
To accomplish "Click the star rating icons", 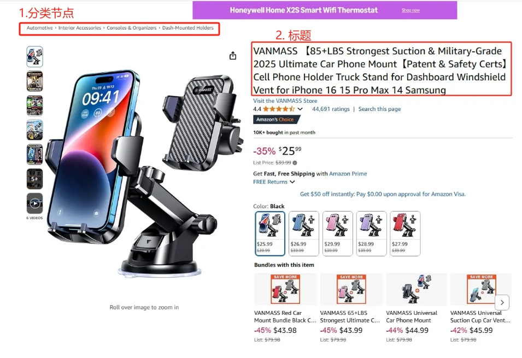I will [x=279, y=109].
